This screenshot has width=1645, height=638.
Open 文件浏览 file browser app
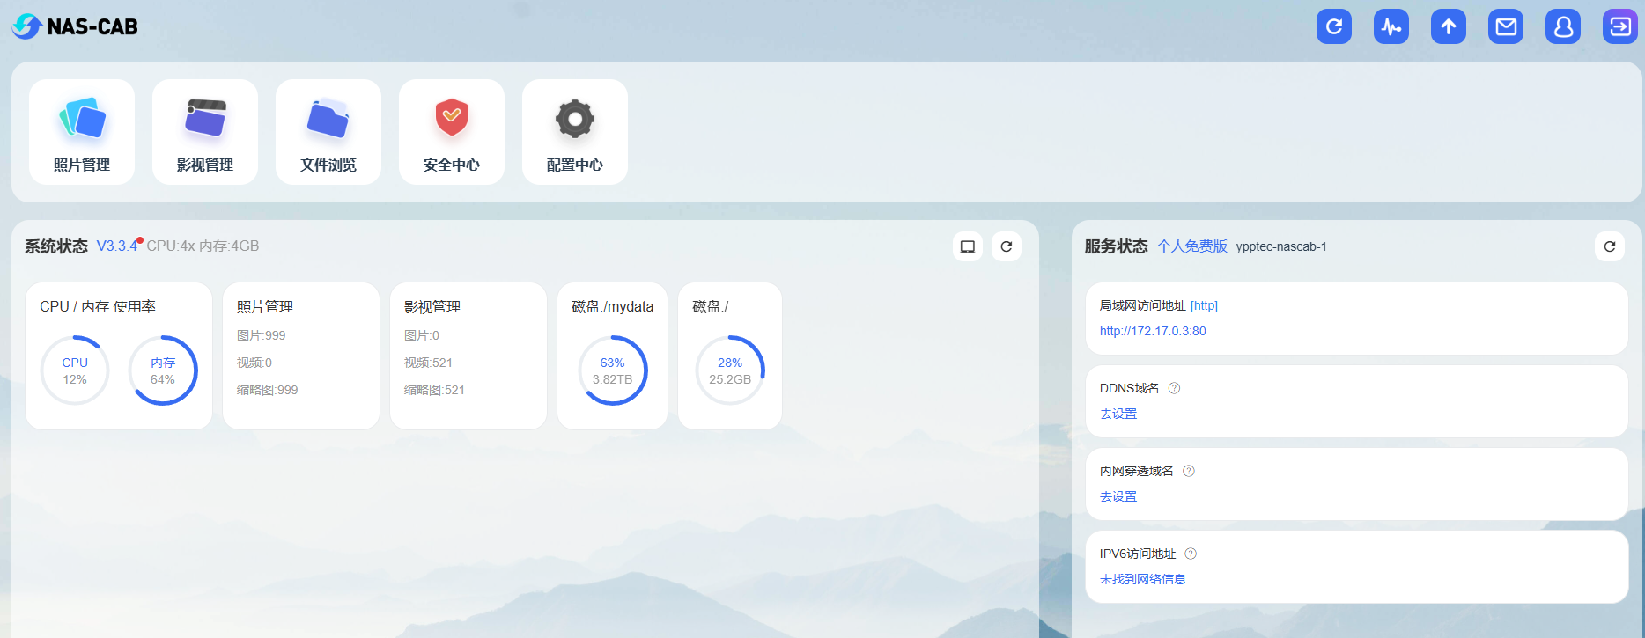tap(328, 132)
